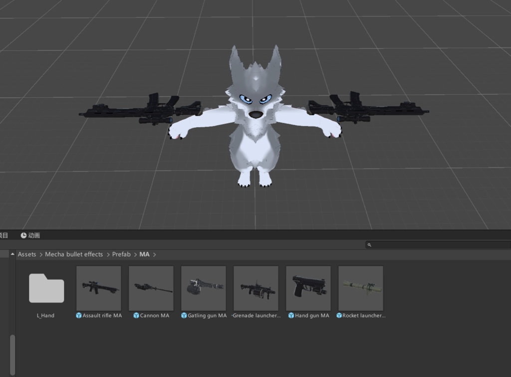511x377 pixels.
Task: Click the Rocket launcher... label
Action: point(364,316)
